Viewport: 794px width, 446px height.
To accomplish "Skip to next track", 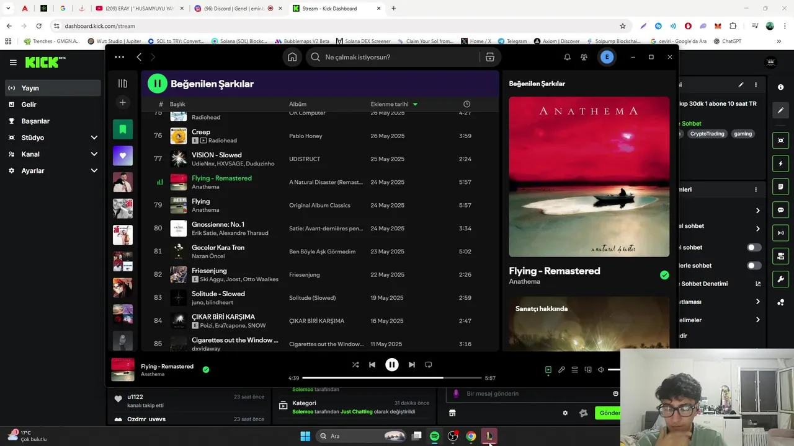I will [411, 365].
